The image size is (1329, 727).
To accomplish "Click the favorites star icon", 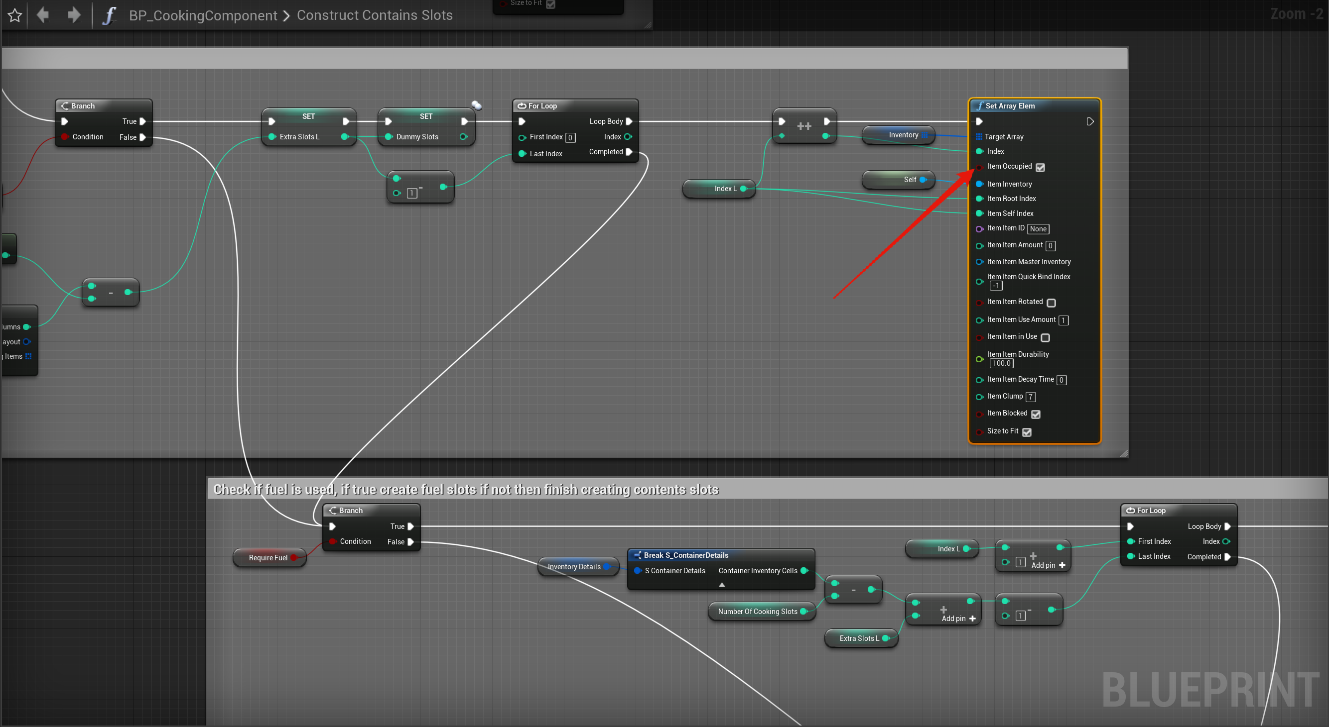I will (15, 15).
